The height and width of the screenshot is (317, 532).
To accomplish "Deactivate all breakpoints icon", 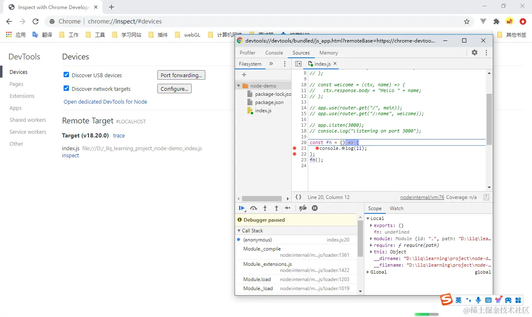I will [303, 208].
